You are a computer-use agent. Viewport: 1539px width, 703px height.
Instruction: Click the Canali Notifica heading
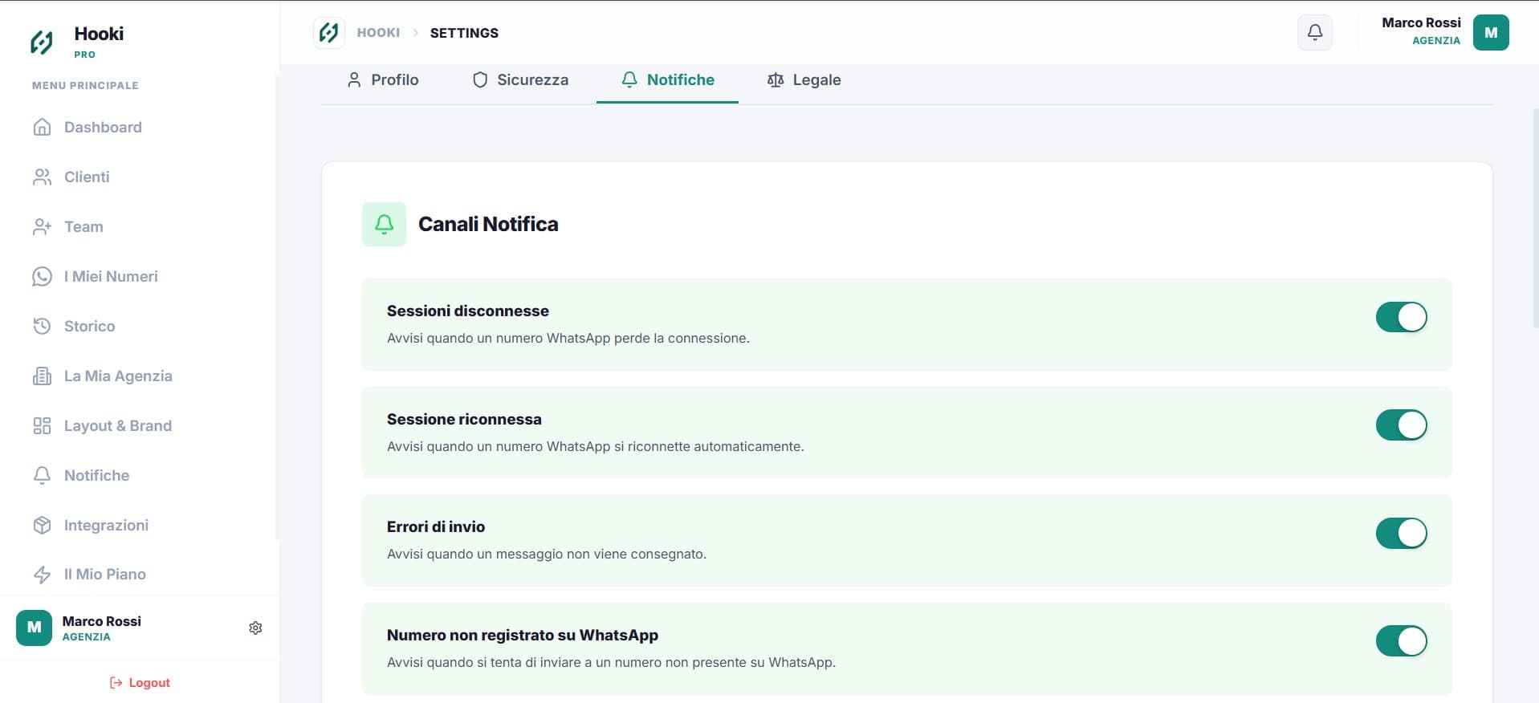click(x=488, y=224)
